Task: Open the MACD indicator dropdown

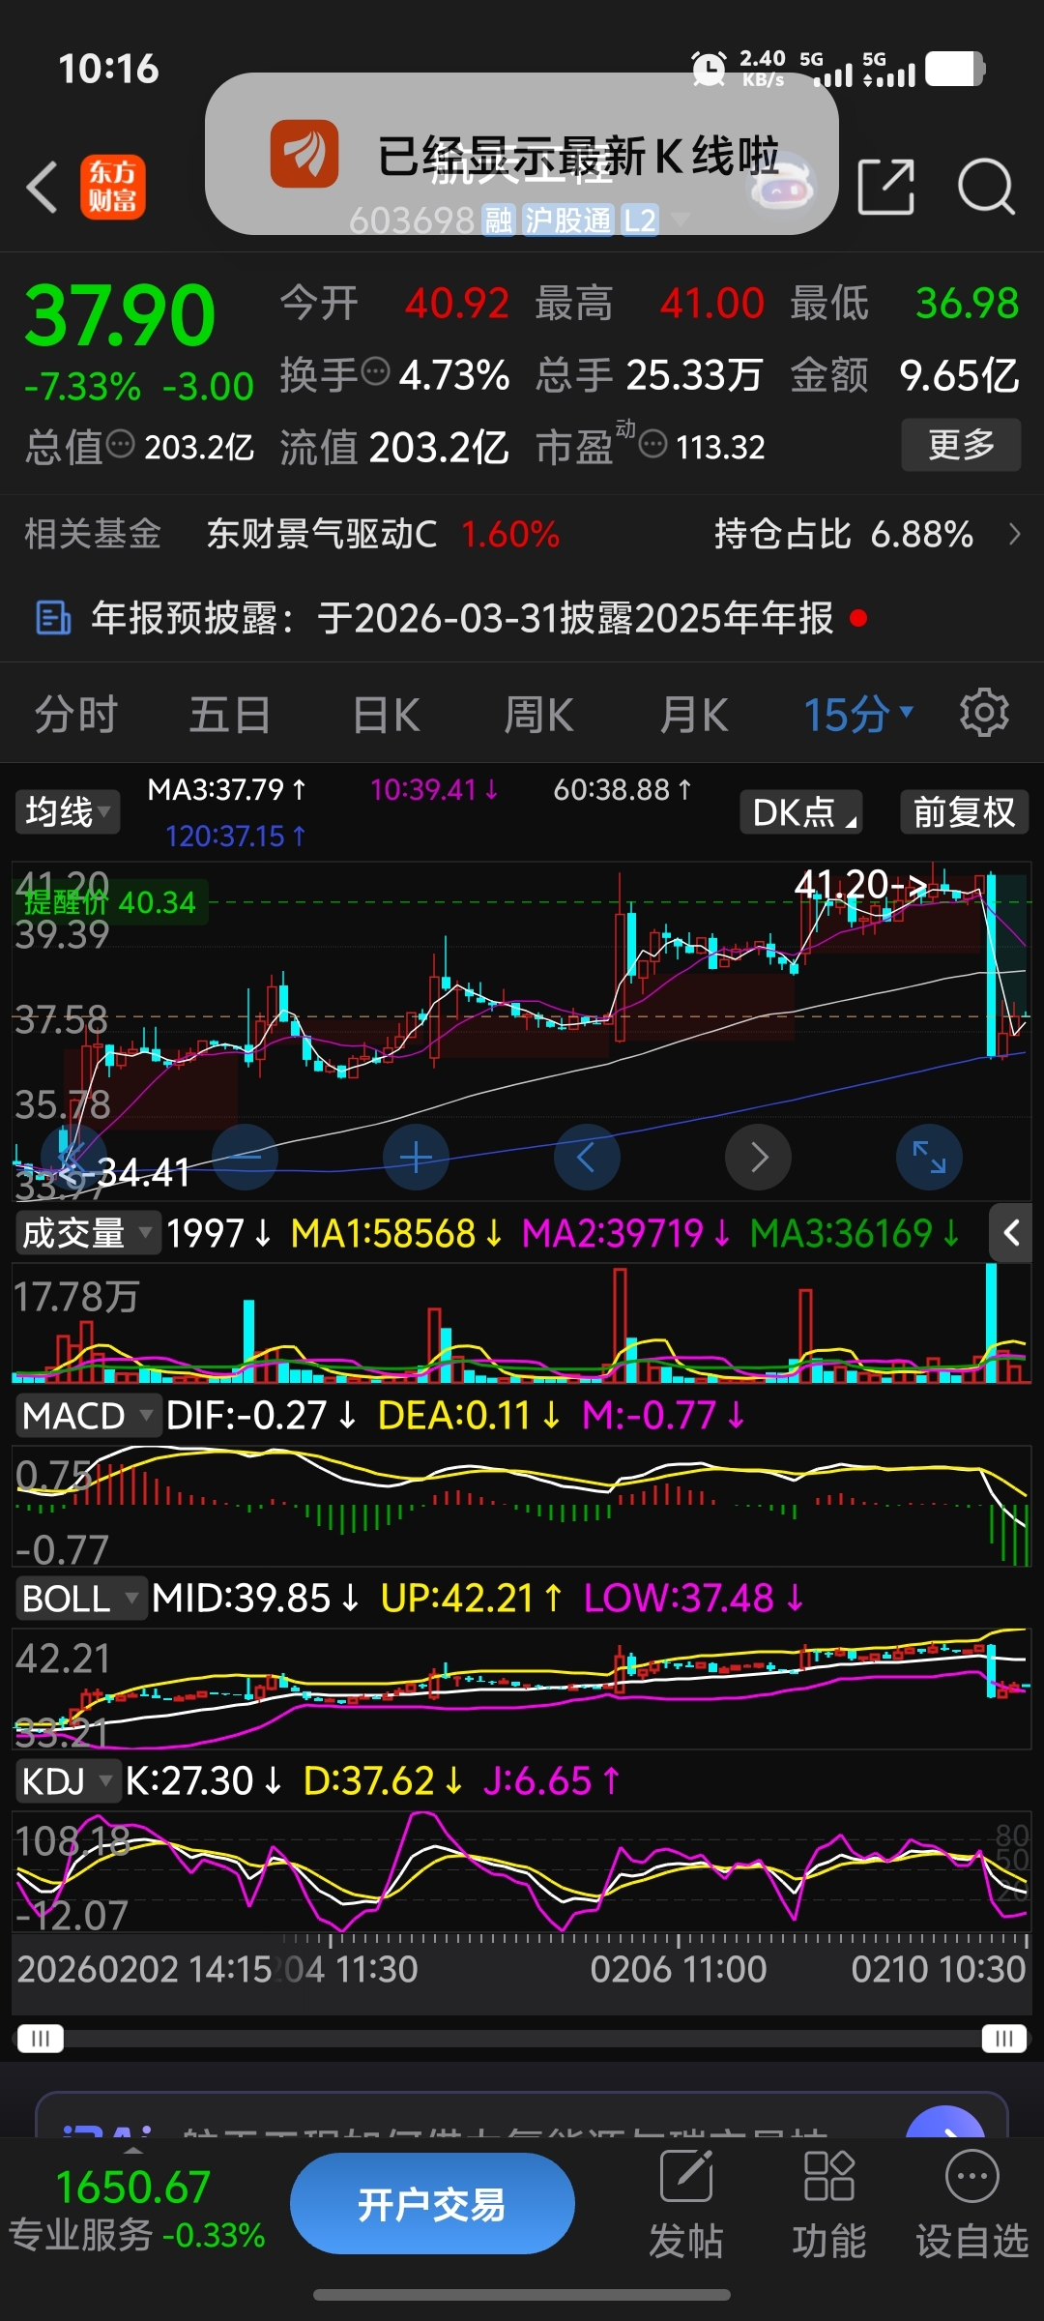Action: 87,1416
